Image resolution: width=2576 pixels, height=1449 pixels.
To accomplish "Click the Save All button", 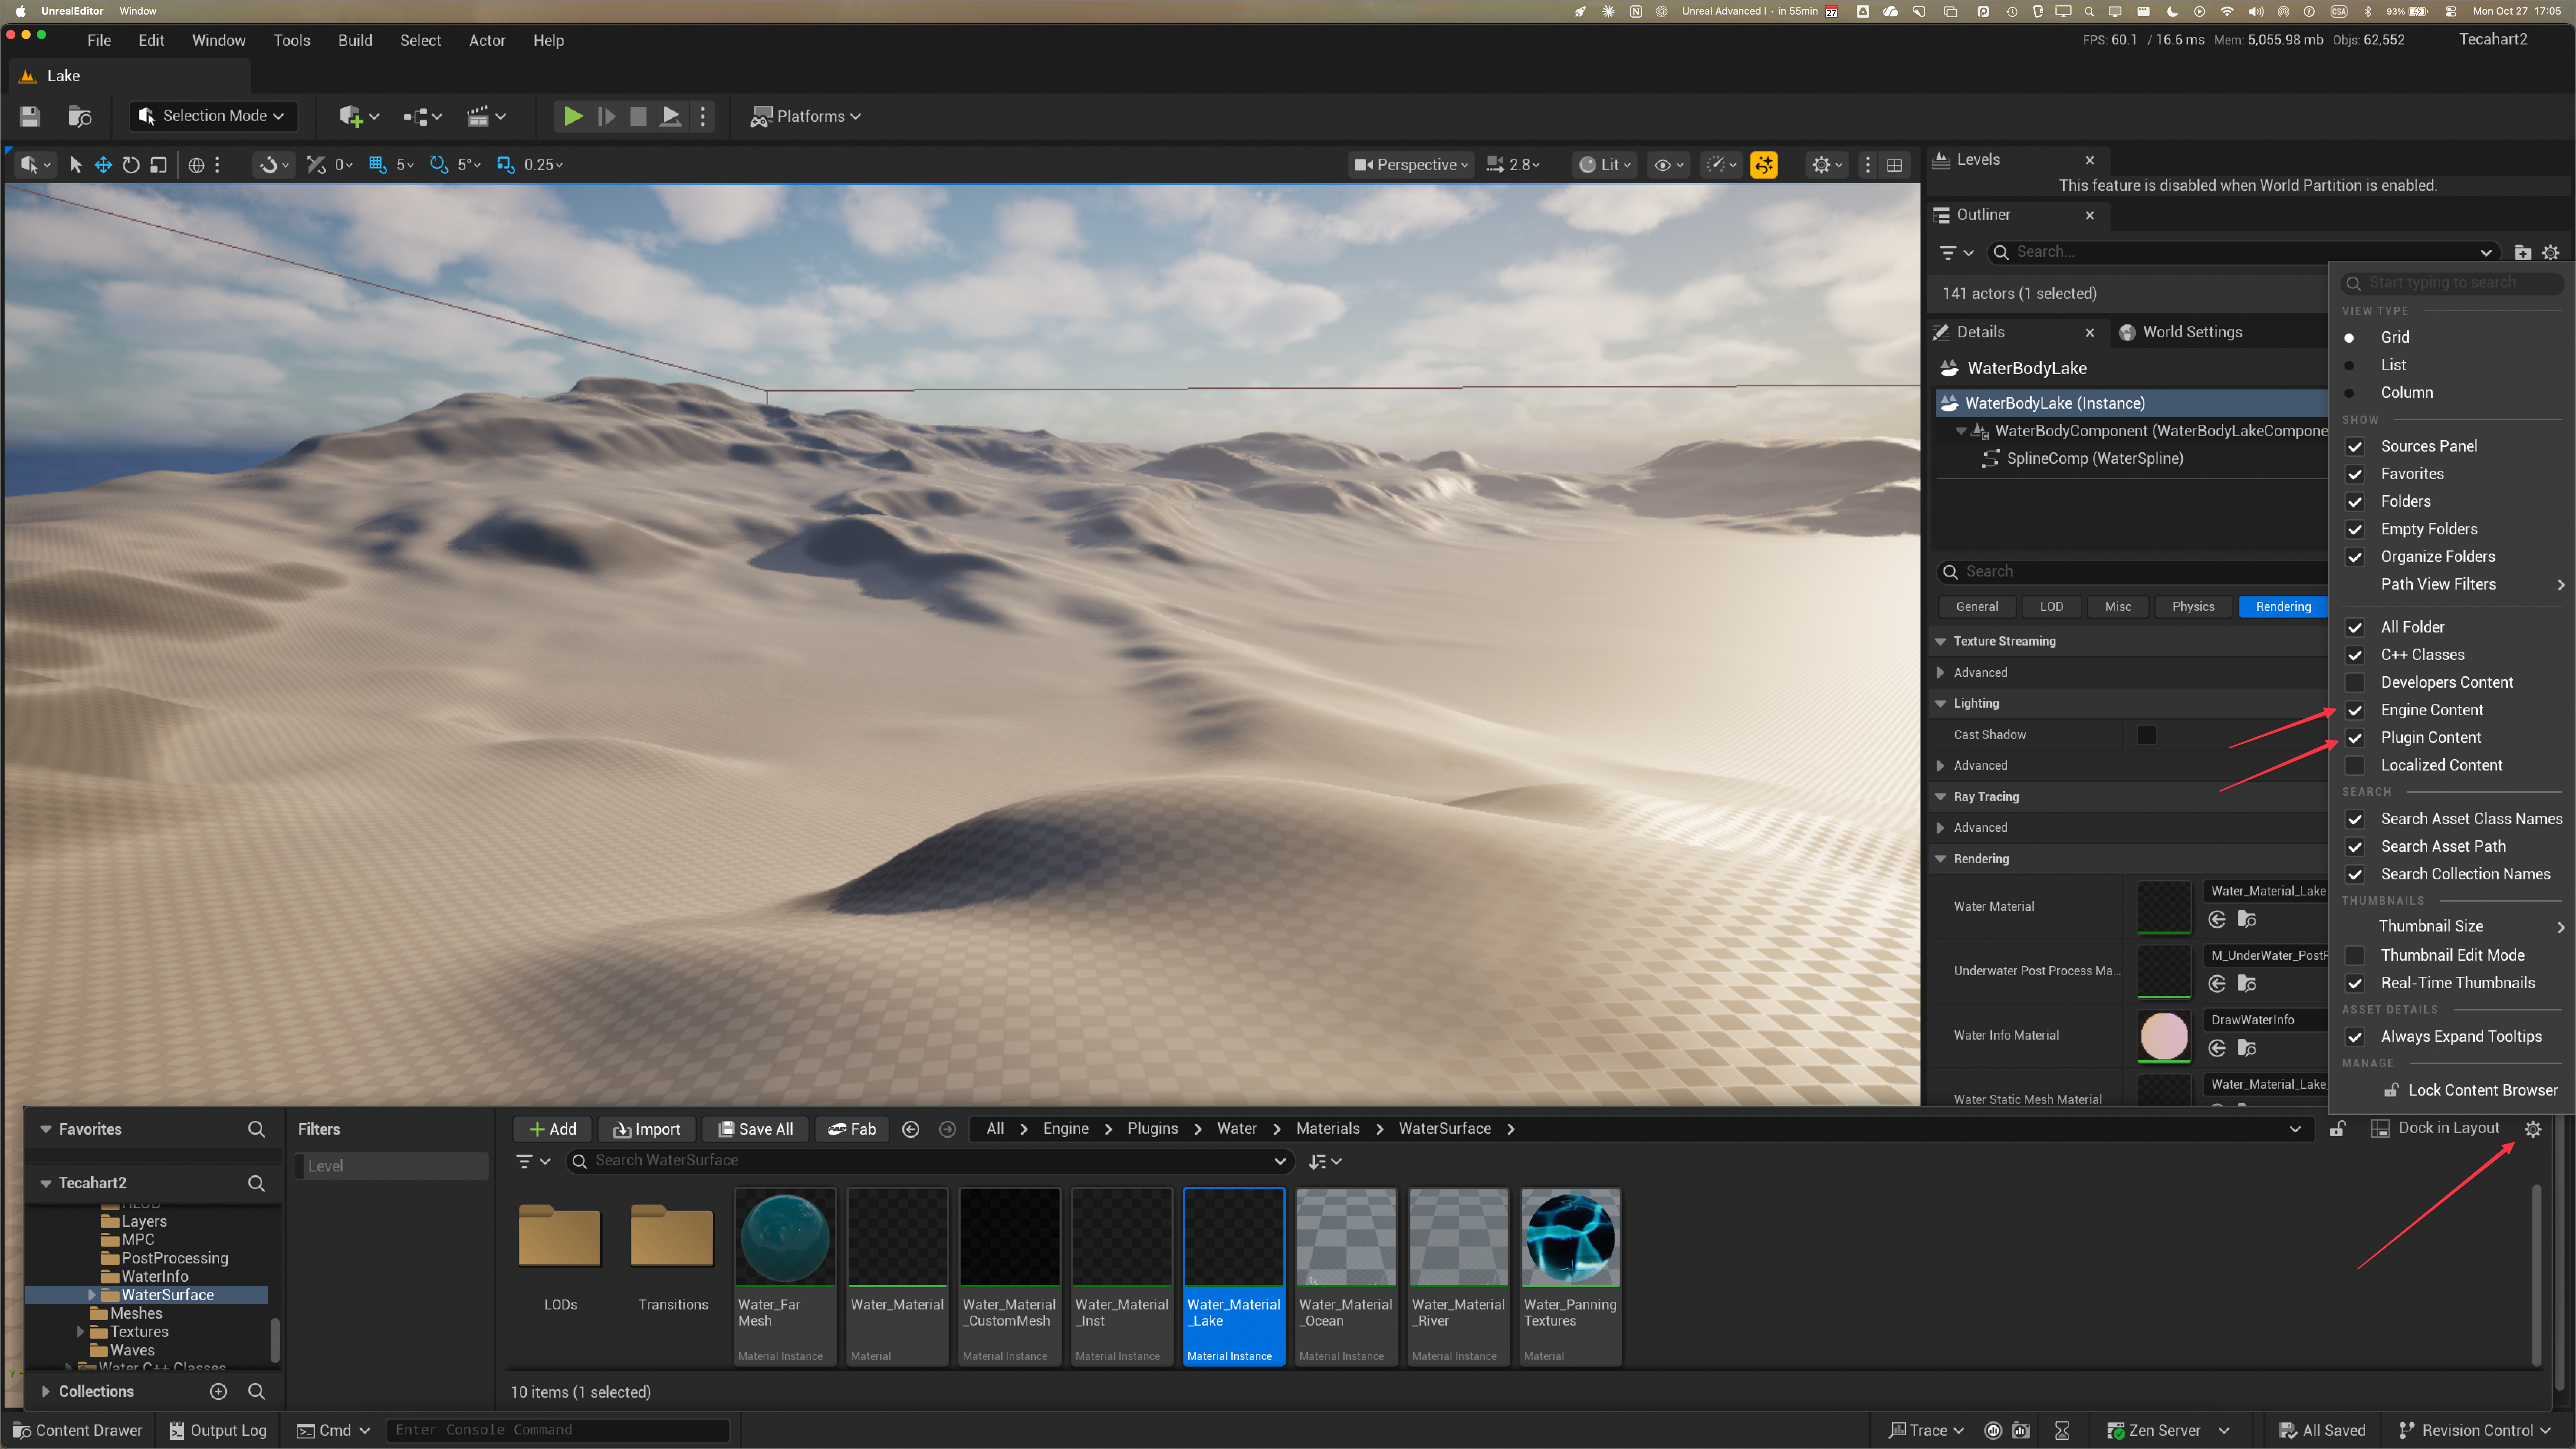I will pyautogui.click(x=756, y=1129).
